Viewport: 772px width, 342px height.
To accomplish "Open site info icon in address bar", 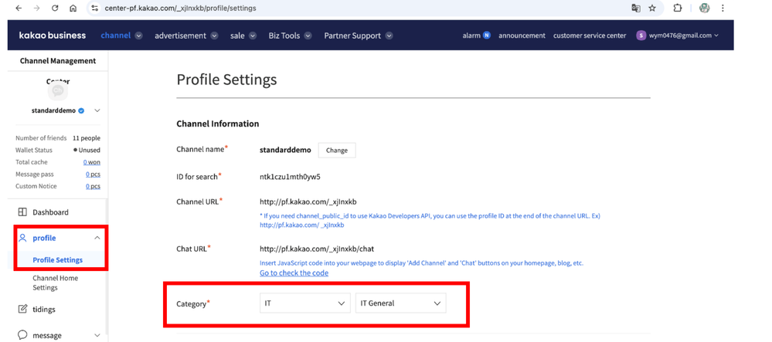I will 95,8.
